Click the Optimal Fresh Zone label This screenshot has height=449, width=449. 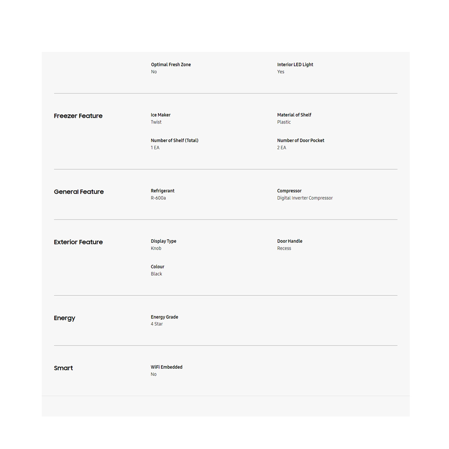click(171, 64)
